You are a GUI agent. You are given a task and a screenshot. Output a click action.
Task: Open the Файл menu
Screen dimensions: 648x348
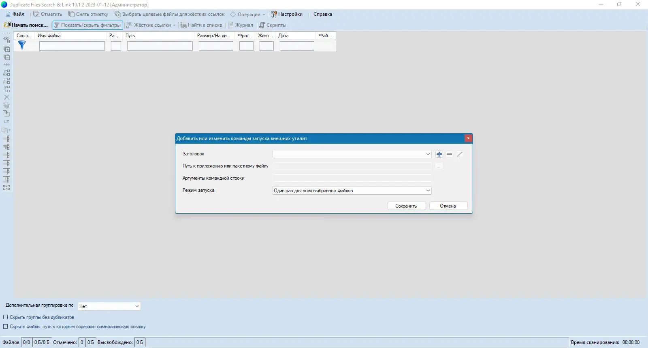click(15, 14)
